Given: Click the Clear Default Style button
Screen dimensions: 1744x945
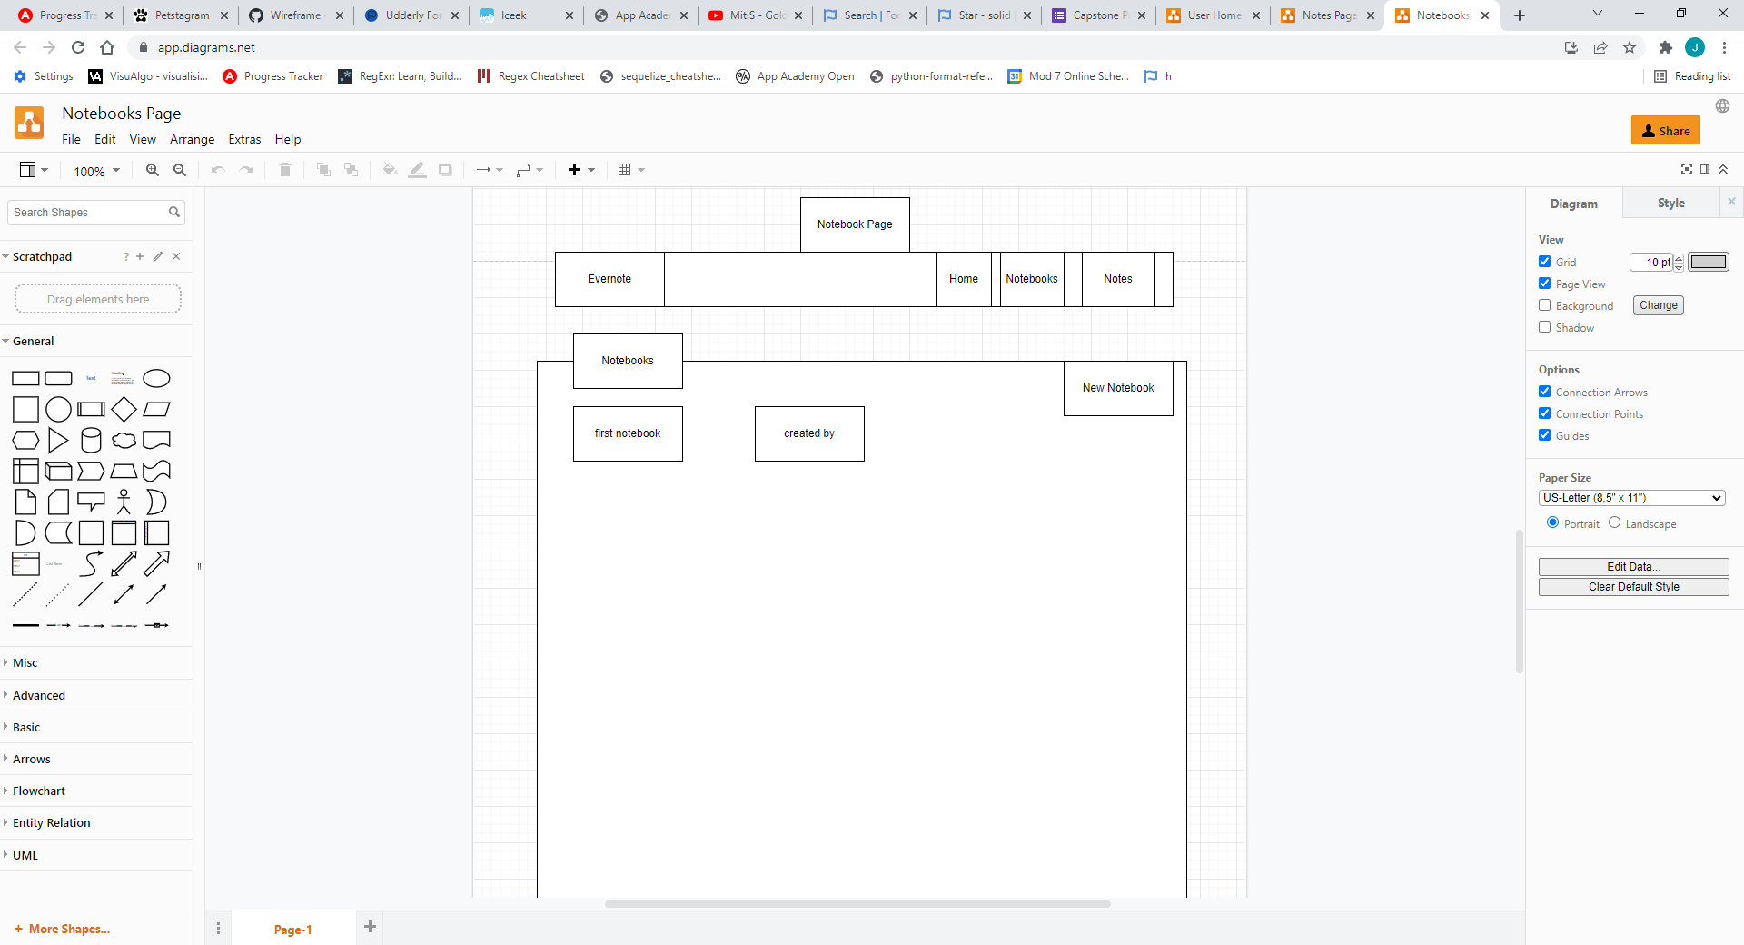Looking at the screenshot, I should coord(1634,587).
